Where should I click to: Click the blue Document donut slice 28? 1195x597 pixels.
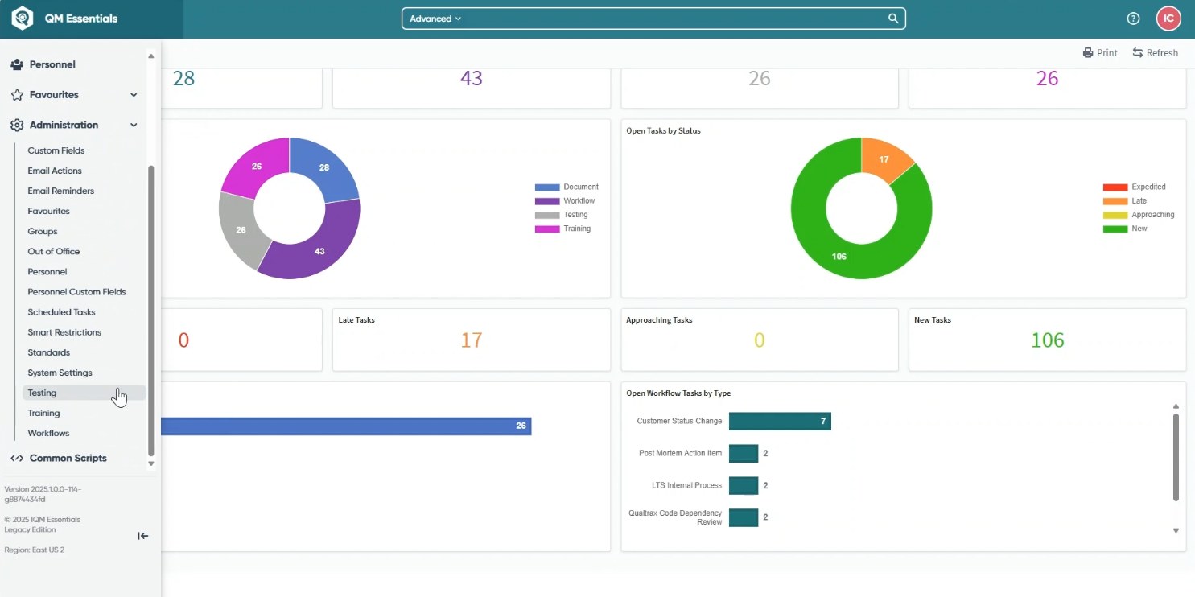324,168
